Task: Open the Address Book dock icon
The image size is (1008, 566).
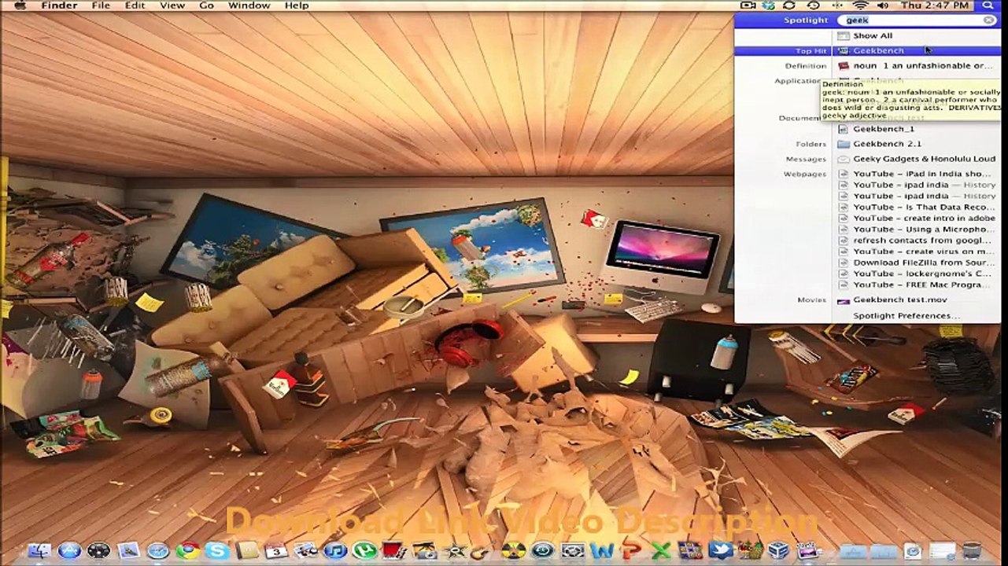Action: pos(247,550)
